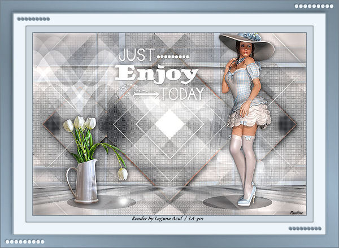Select the white pitcher vase
Viewport: 339px width, 248px height.
84,180
